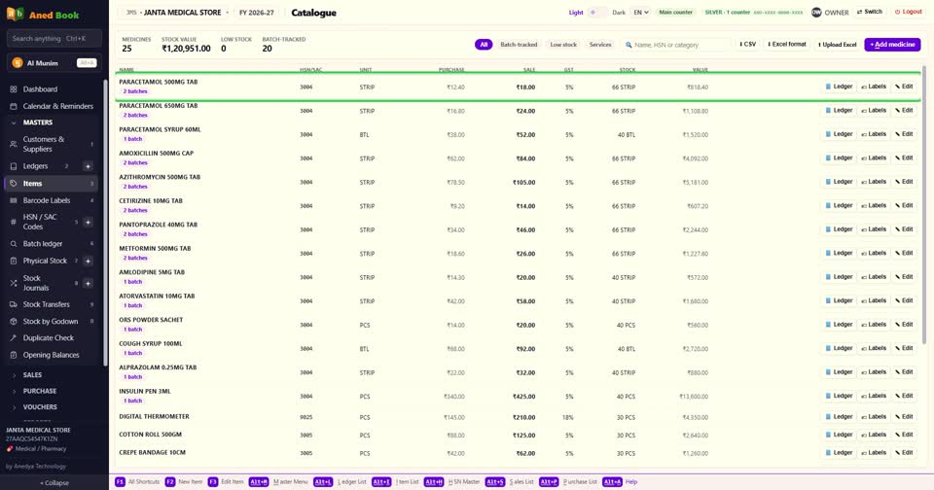
Task: Click the plus icon beside Physical Stock
Action: tap(88, 261)
